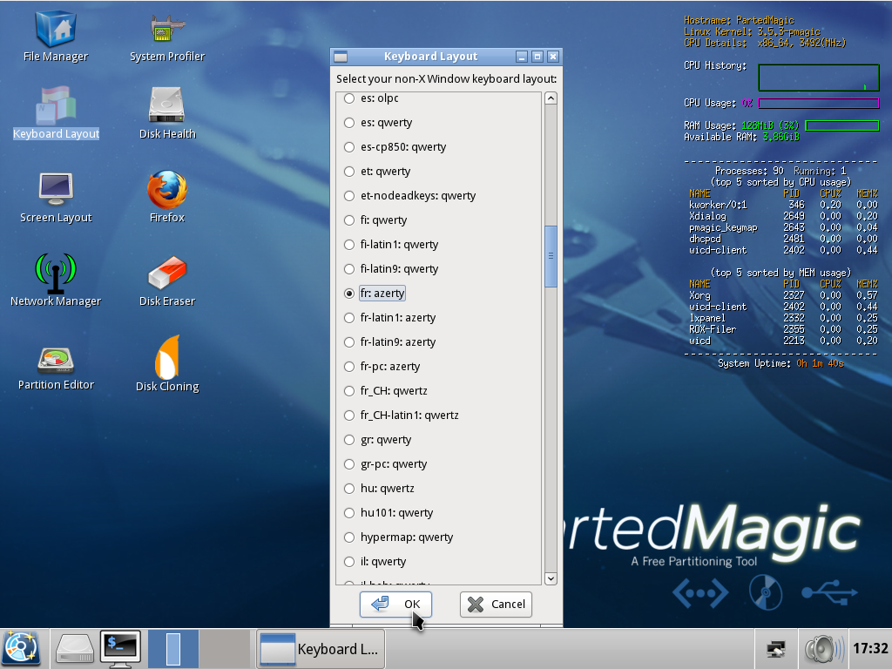Pick the 'es-cp850: qwerty' layout
892x669 pixels.
(x=395, y=146)
